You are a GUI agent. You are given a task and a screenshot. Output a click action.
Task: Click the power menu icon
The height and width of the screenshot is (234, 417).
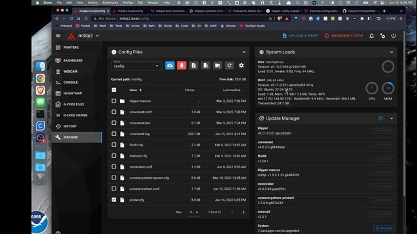pyautogui.click(x=394, y=36)
